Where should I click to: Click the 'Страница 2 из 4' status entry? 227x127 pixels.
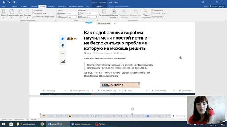pos(6,120)
